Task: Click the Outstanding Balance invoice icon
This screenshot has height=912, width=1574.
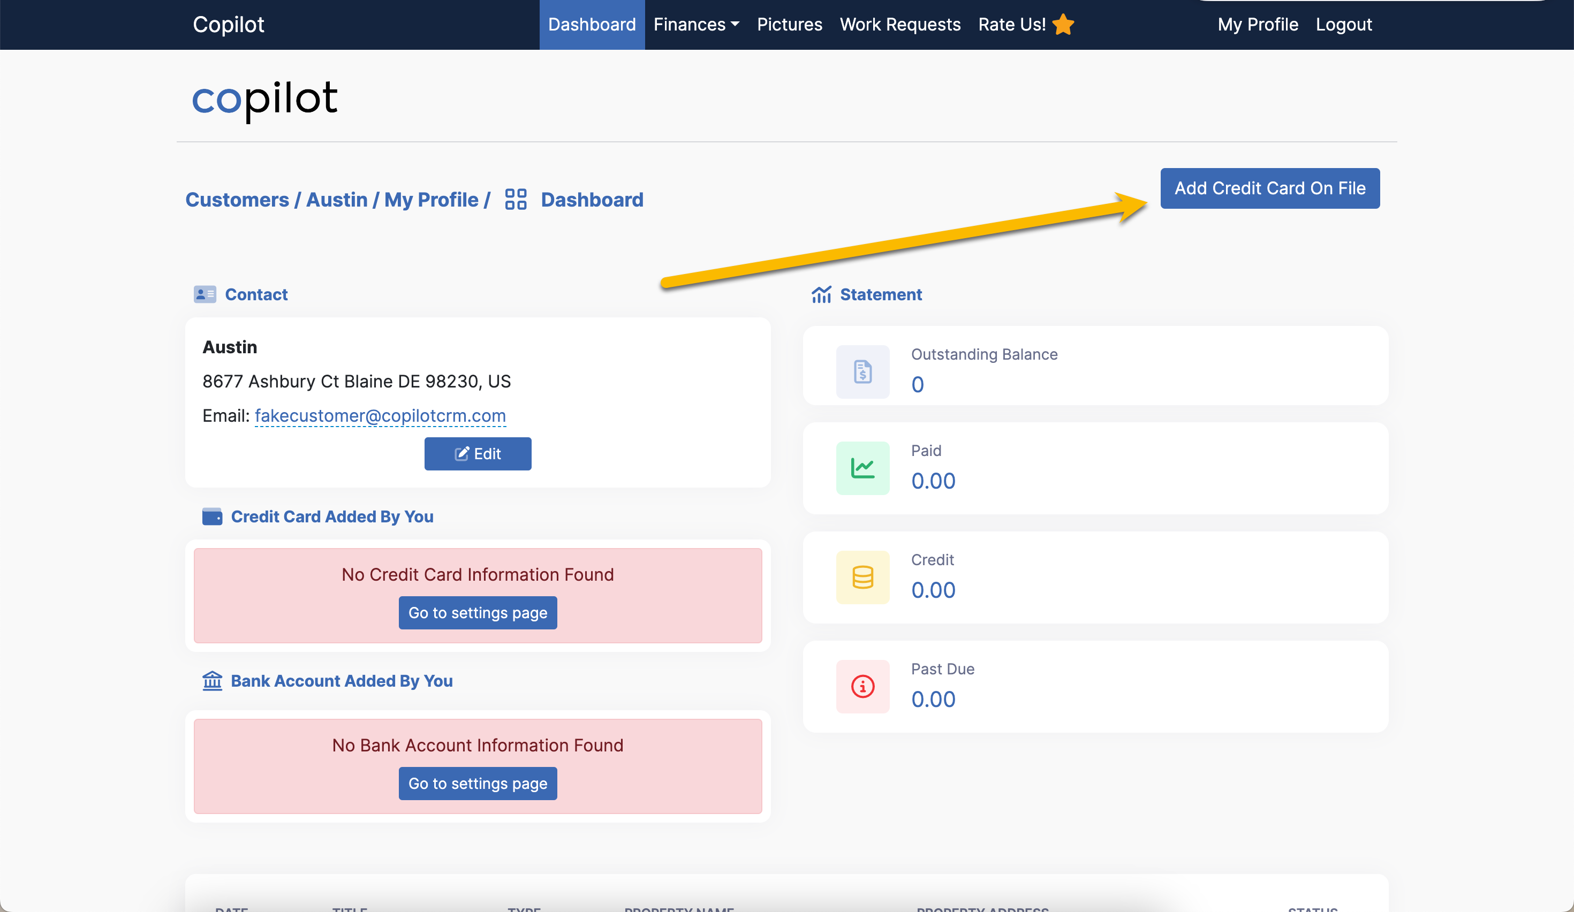Action: [862, 372]
